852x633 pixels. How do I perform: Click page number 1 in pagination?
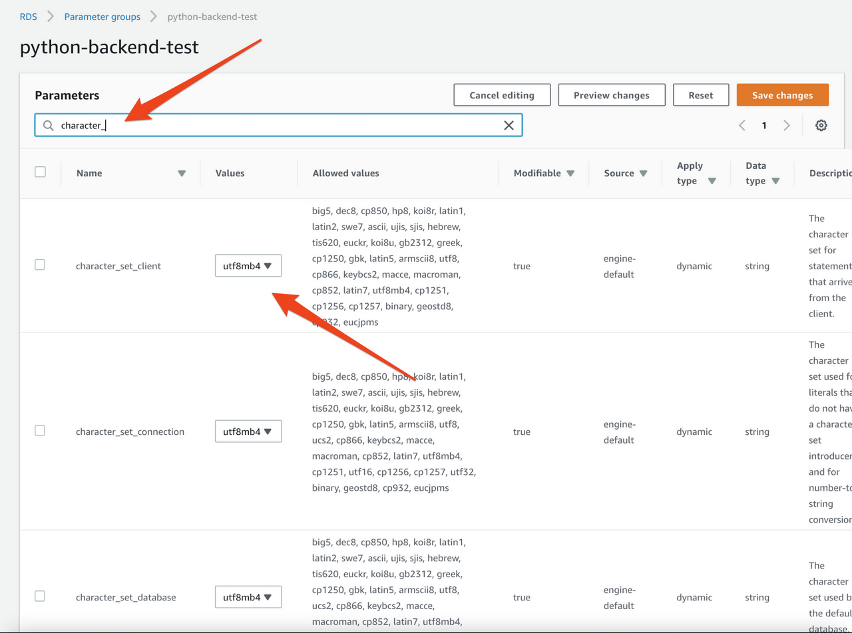[764, 125]
